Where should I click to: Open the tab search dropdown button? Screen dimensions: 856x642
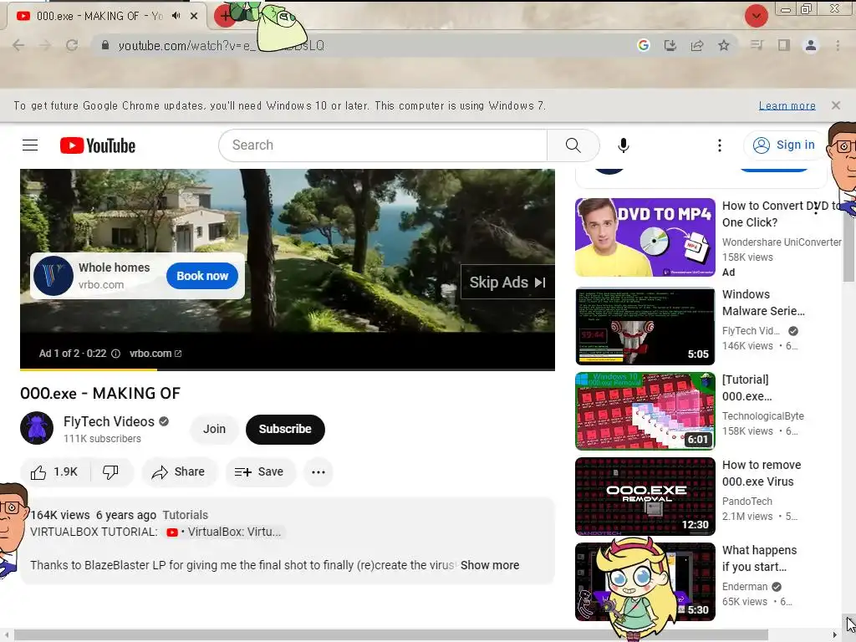756,15
